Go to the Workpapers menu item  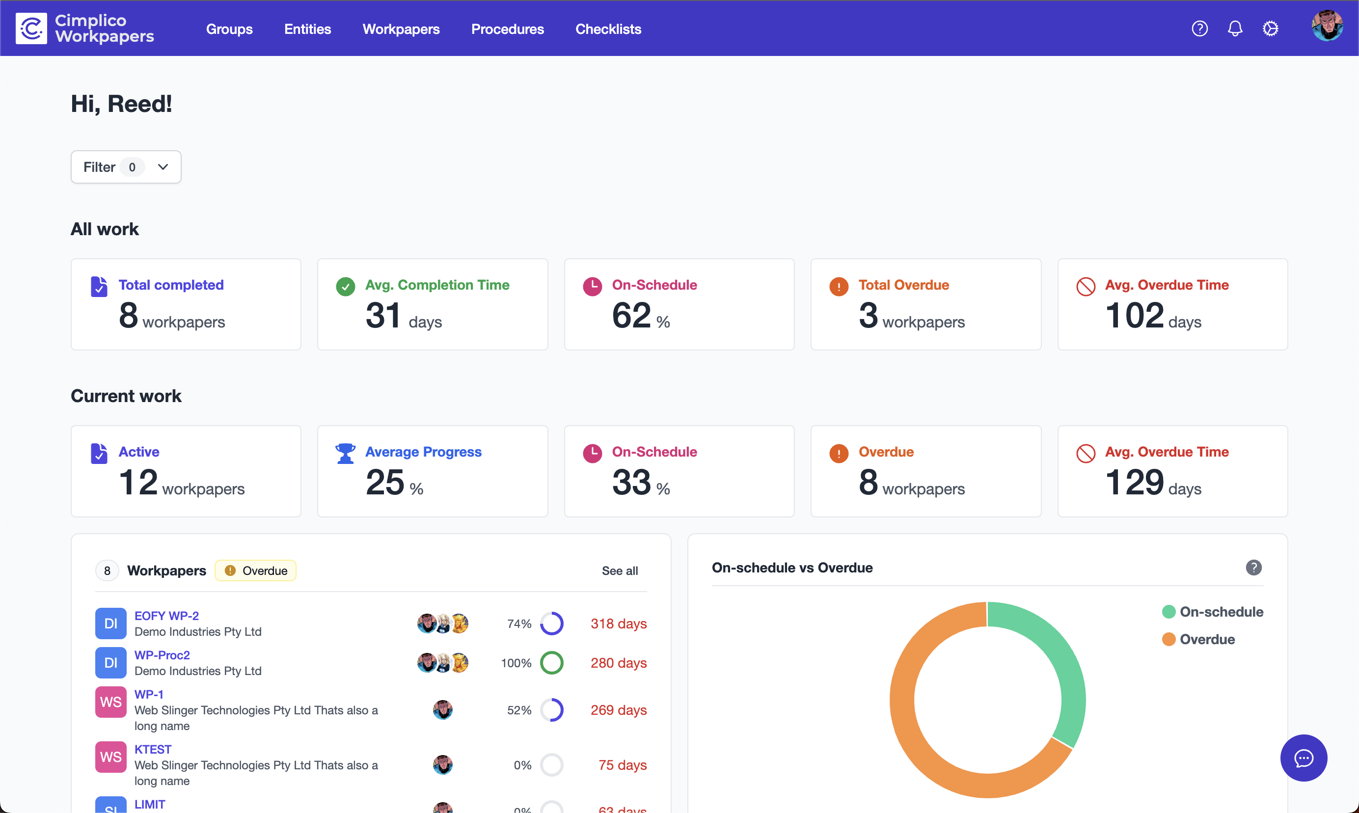click(x=401, y=29)
